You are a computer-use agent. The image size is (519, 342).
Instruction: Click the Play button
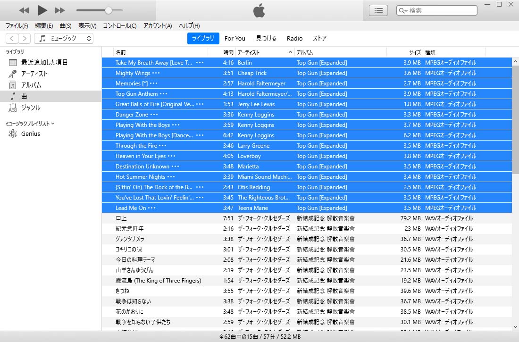tap(42, 10)
